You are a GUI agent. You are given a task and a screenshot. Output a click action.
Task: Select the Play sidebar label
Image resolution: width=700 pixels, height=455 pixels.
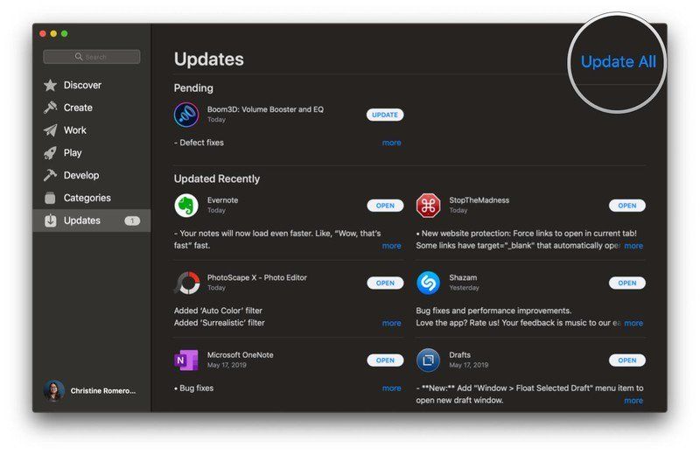73,153
